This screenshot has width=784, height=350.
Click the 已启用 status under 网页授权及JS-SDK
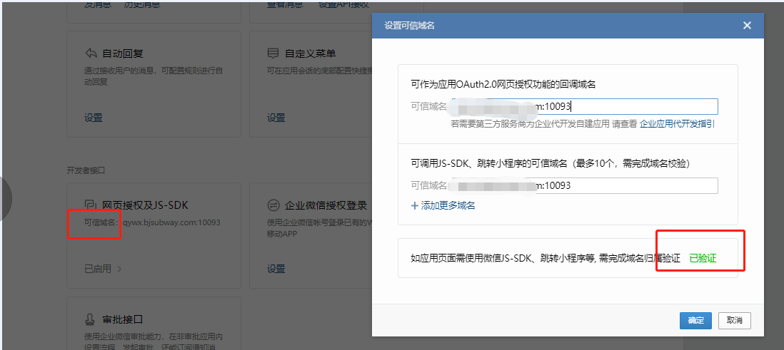point(98,269)
